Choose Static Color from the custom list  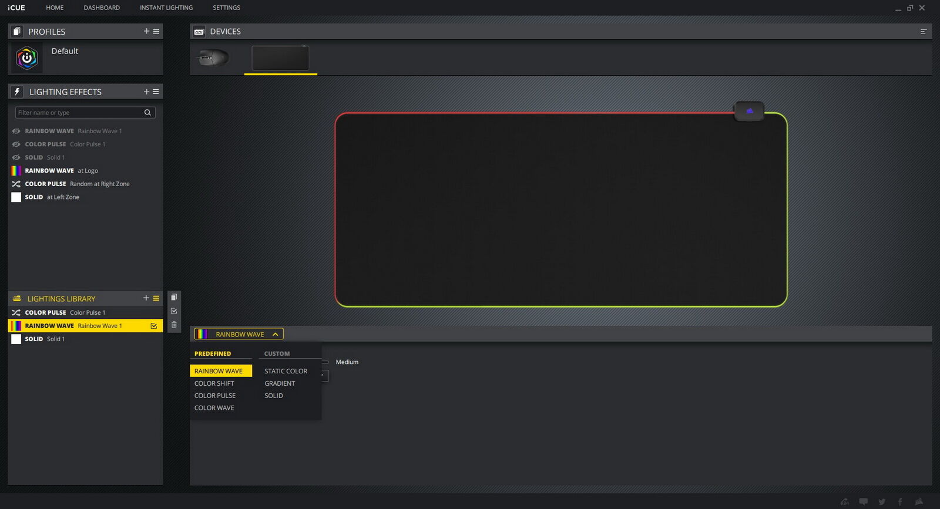(286, 371)
